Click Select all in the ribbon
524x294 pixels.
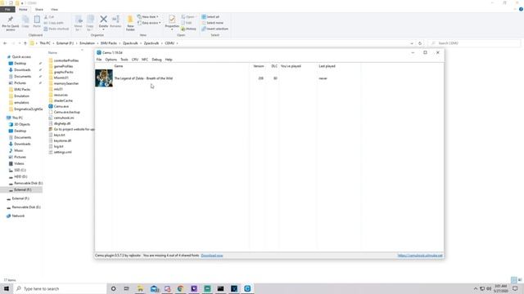click(210, 16)
